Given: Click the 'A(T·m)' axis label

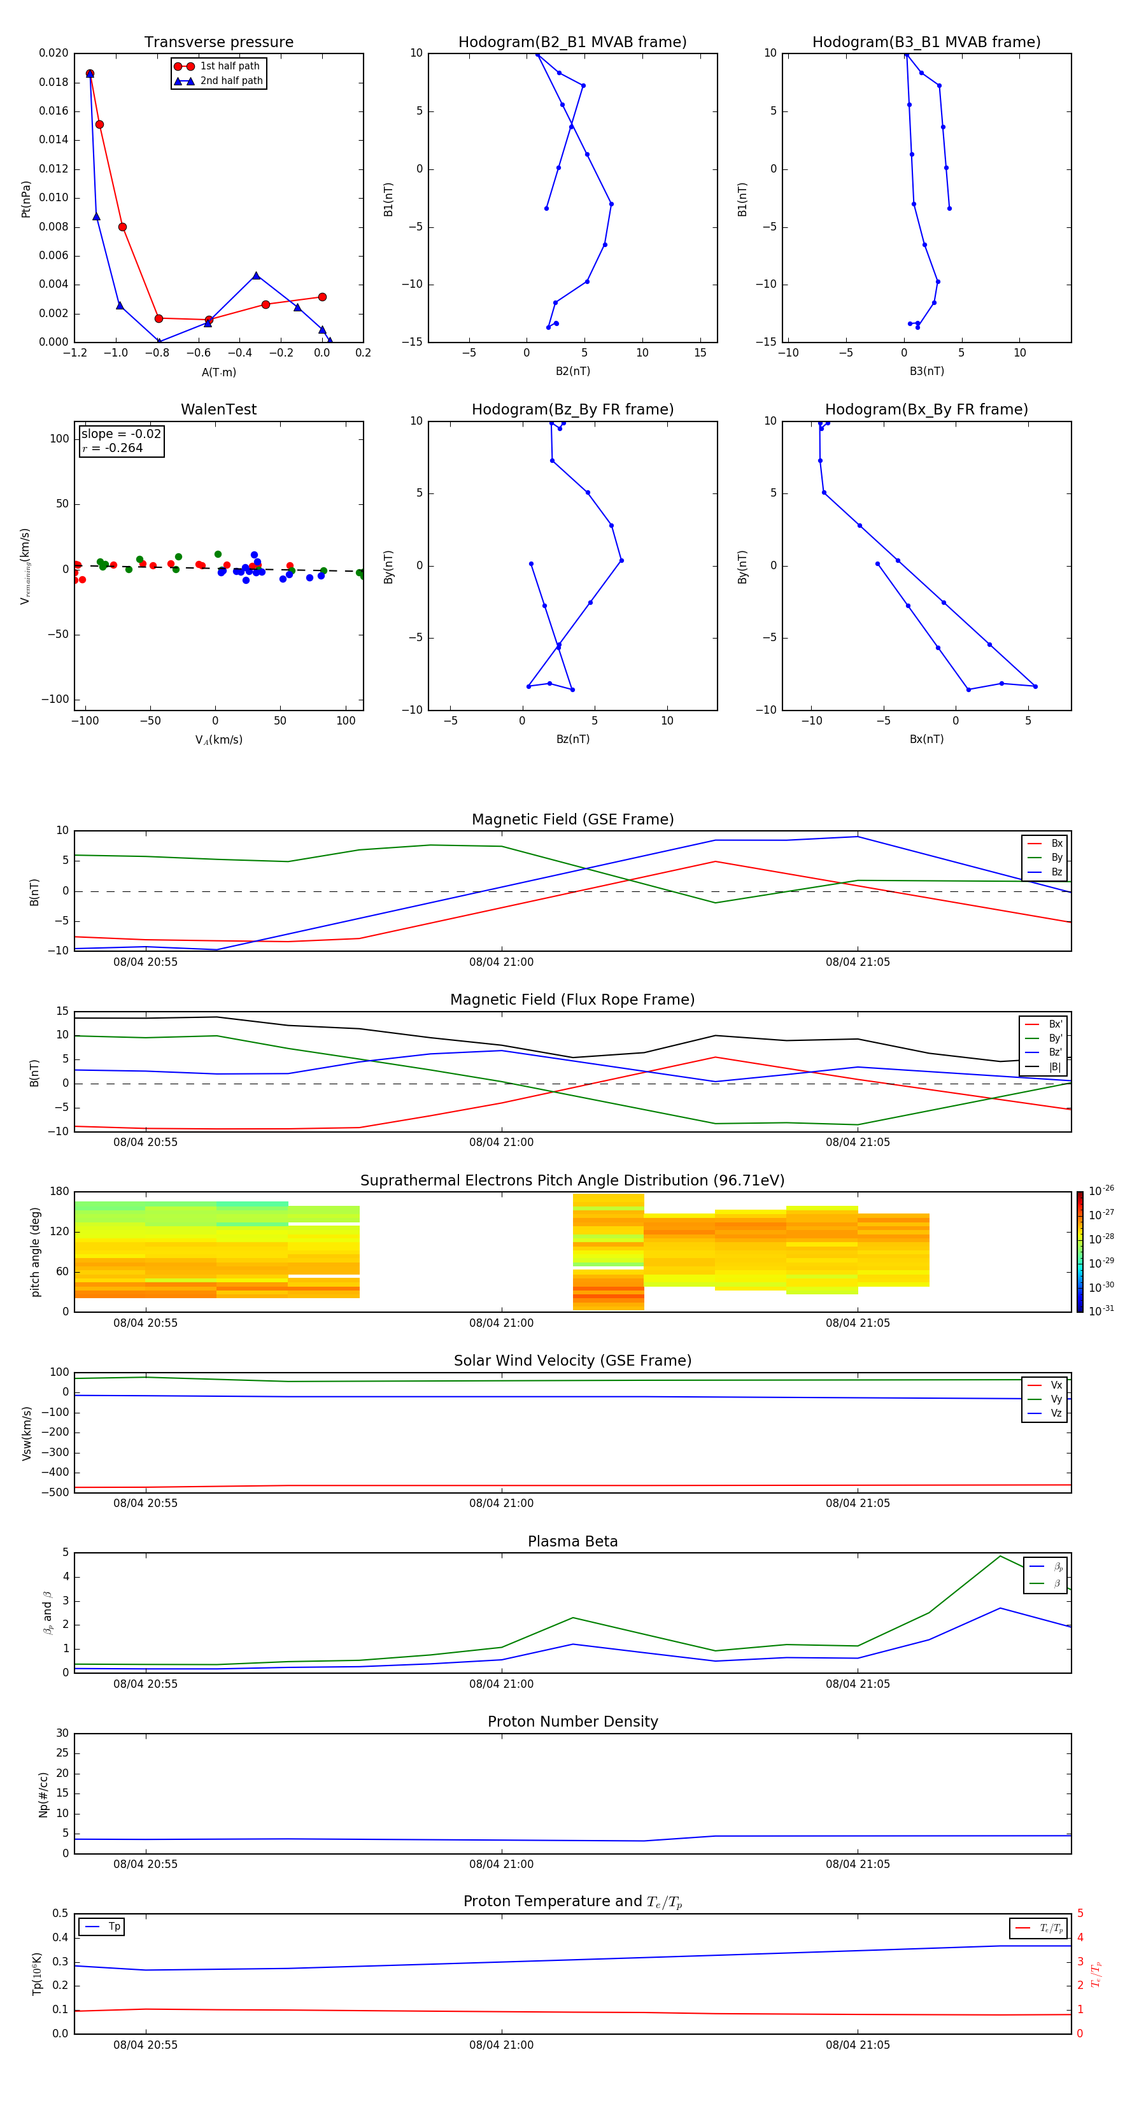Looking at the screenshot, I should [218, 372].
